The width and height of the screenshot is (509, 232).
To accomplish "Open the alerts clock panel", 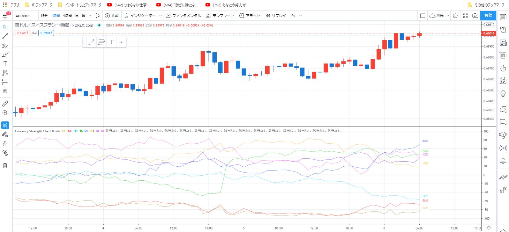I will [x=503, y=30].
